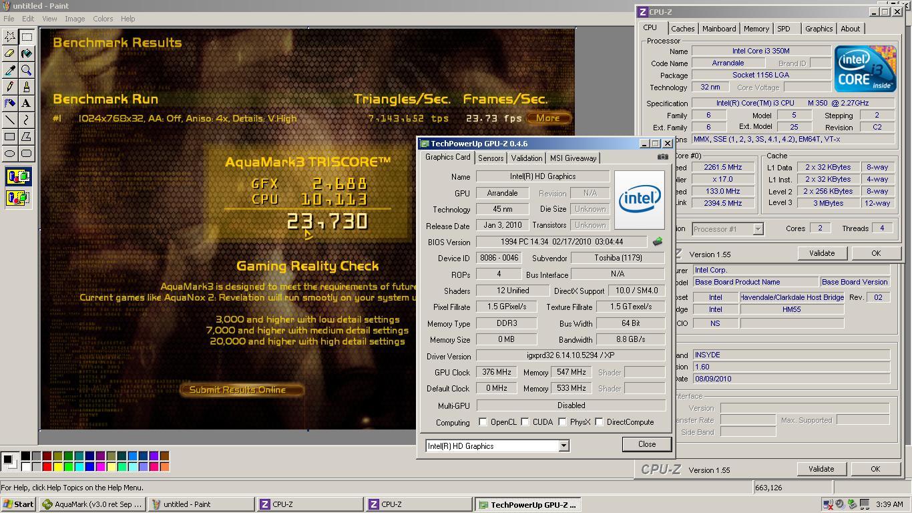Image resolution: width=912 pixels, height=513 pixels.
Task: Choose the Rounded Rectangle tool
Action: (x=27, y=154)
